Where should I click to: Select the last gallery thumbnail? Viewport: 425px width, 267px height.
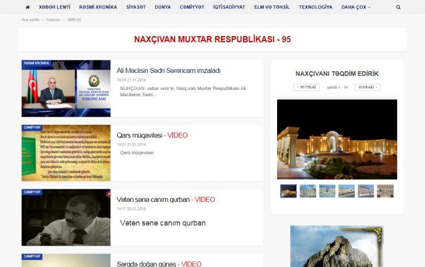coord(385,191)
